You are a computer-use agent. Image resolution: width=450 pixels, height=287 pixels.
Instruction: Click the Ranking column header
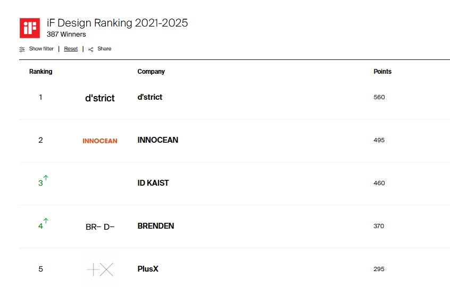(x=40, y=72)
